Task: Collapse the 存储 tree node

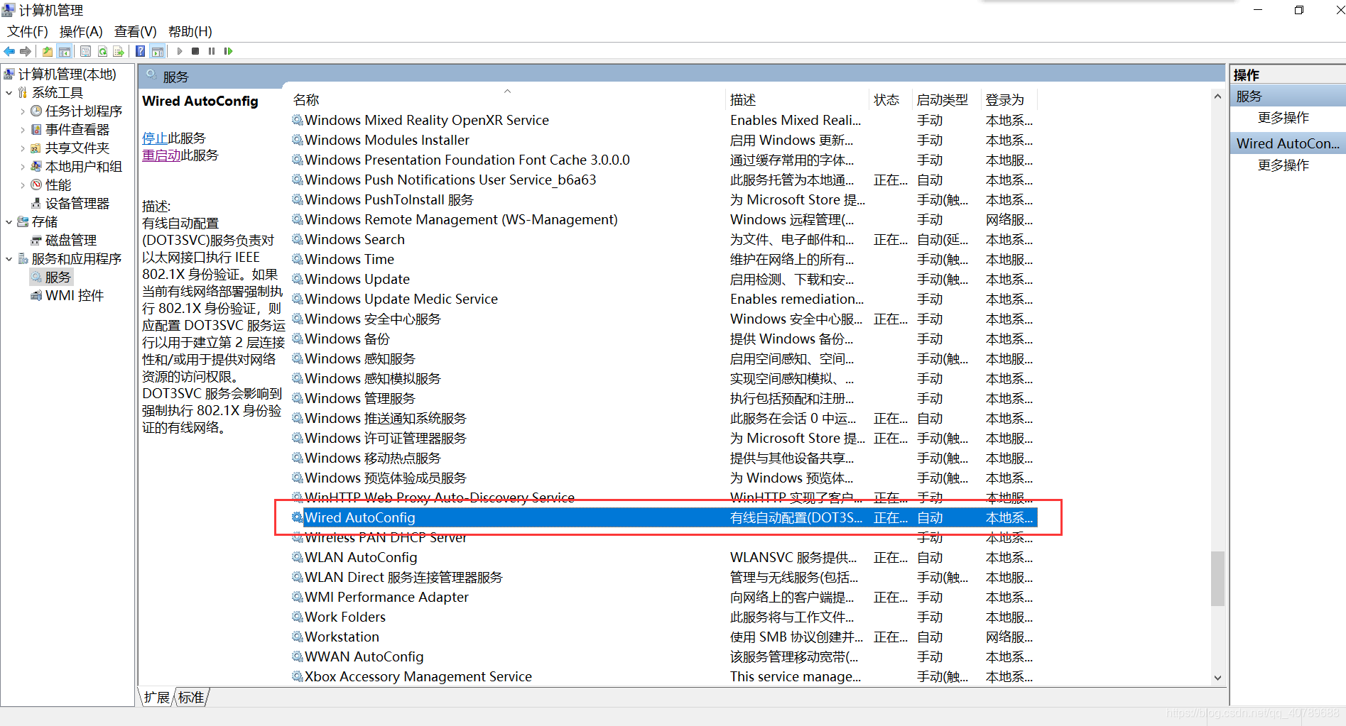Action: coord(9,221)
